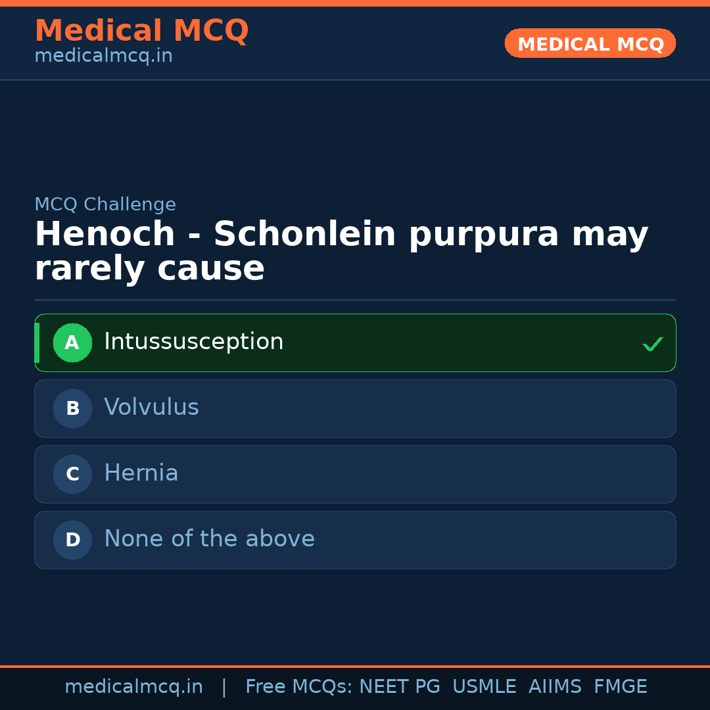Click the green checkmark on the correct answer
Viewport: 710px width, 710px height.
[x=652, y=343]
